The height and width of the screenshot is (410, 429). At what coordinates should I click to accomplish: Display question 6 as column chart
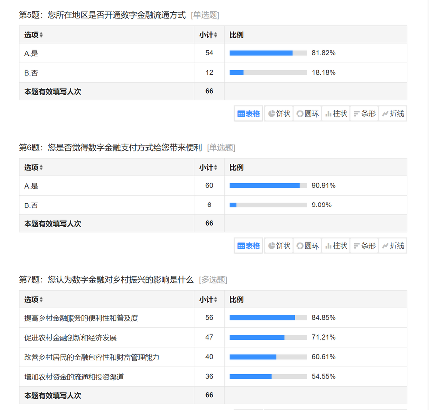(336, 246)
